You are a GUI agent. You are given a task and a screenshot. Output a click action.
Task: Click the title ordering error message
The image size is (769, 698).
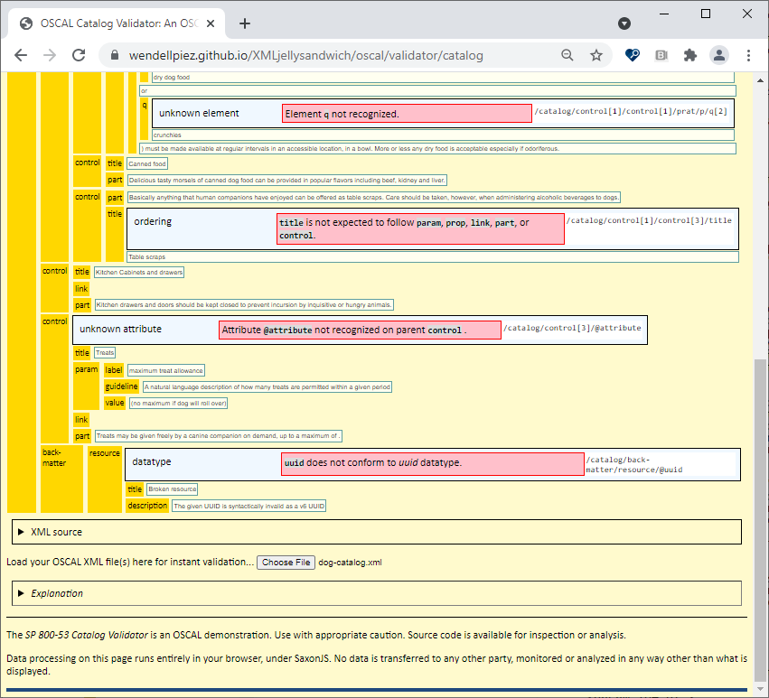tap(420, 229)
